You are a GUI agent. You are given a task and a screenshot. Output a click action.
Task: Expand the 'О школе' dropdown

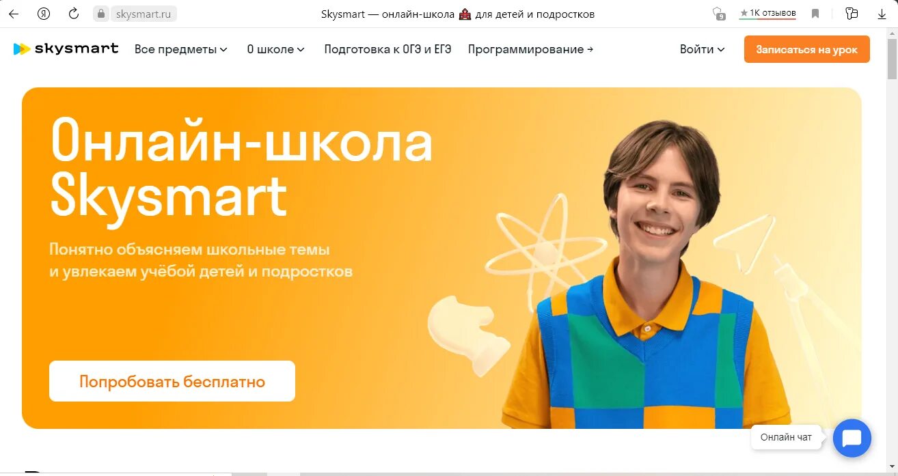(275, 49)
